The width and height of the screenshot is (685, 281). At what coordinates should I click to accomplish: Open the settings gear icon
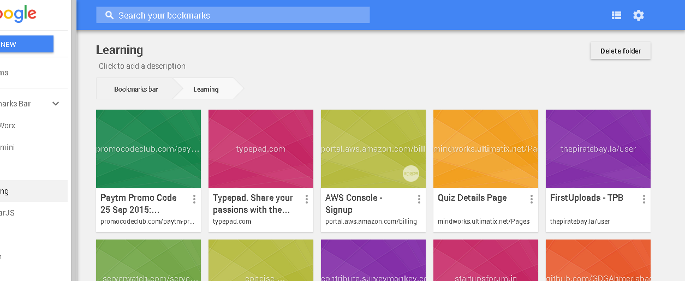point(639,15)
